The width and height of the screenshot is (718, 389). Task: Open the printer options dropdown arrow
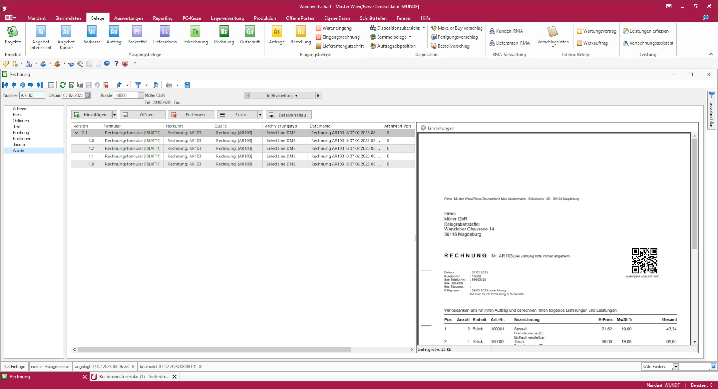[x=178, y=85]
